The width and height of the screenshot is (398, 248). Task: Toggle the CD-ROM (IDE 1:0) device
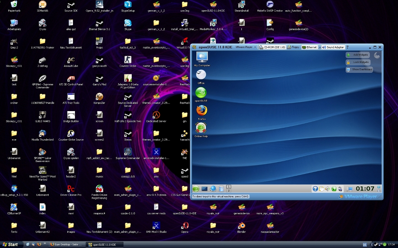tap(272, 47)
